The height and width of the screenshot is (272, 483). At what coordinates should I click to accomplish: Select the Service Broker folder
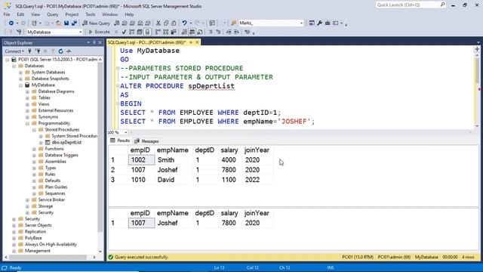(x=51, y=199)
